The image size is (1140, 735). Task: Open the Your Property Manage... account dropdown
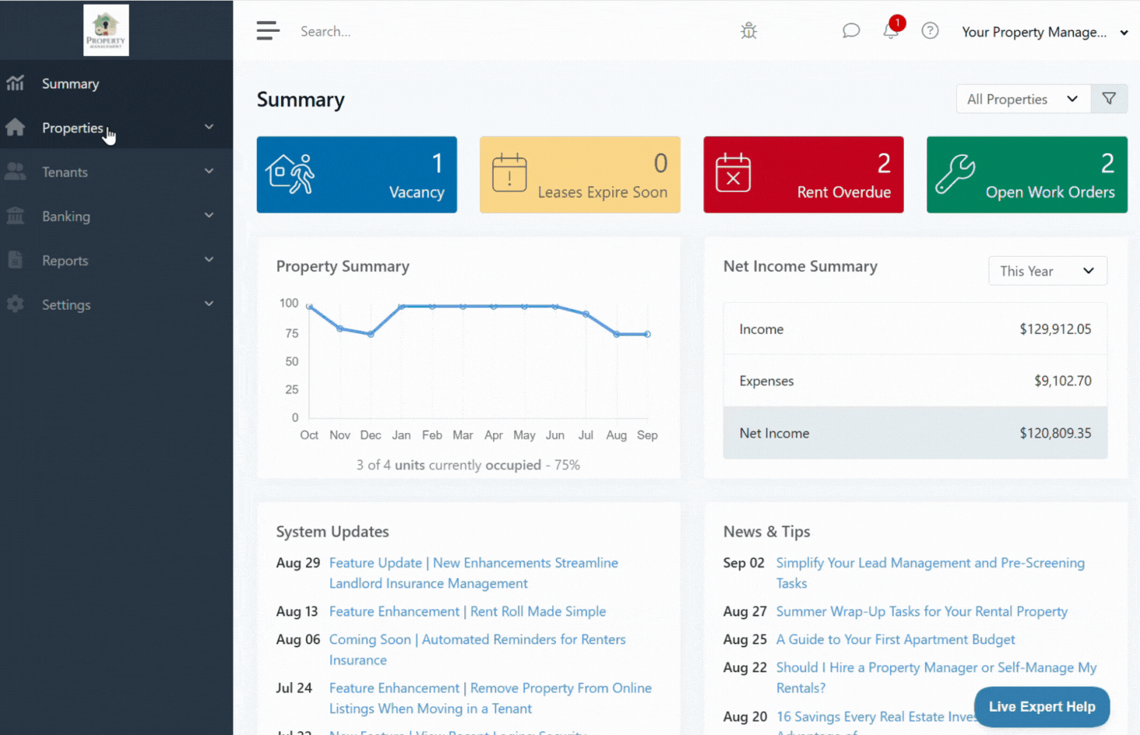pos(1045,32)
